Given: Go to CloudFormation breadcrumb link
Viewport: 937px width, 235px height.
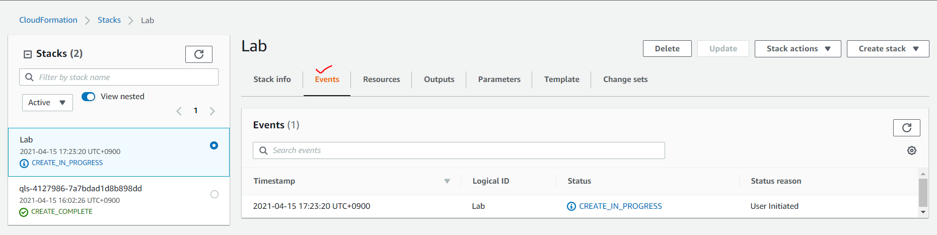Looking at the screenshot, I should coord(48,20).
